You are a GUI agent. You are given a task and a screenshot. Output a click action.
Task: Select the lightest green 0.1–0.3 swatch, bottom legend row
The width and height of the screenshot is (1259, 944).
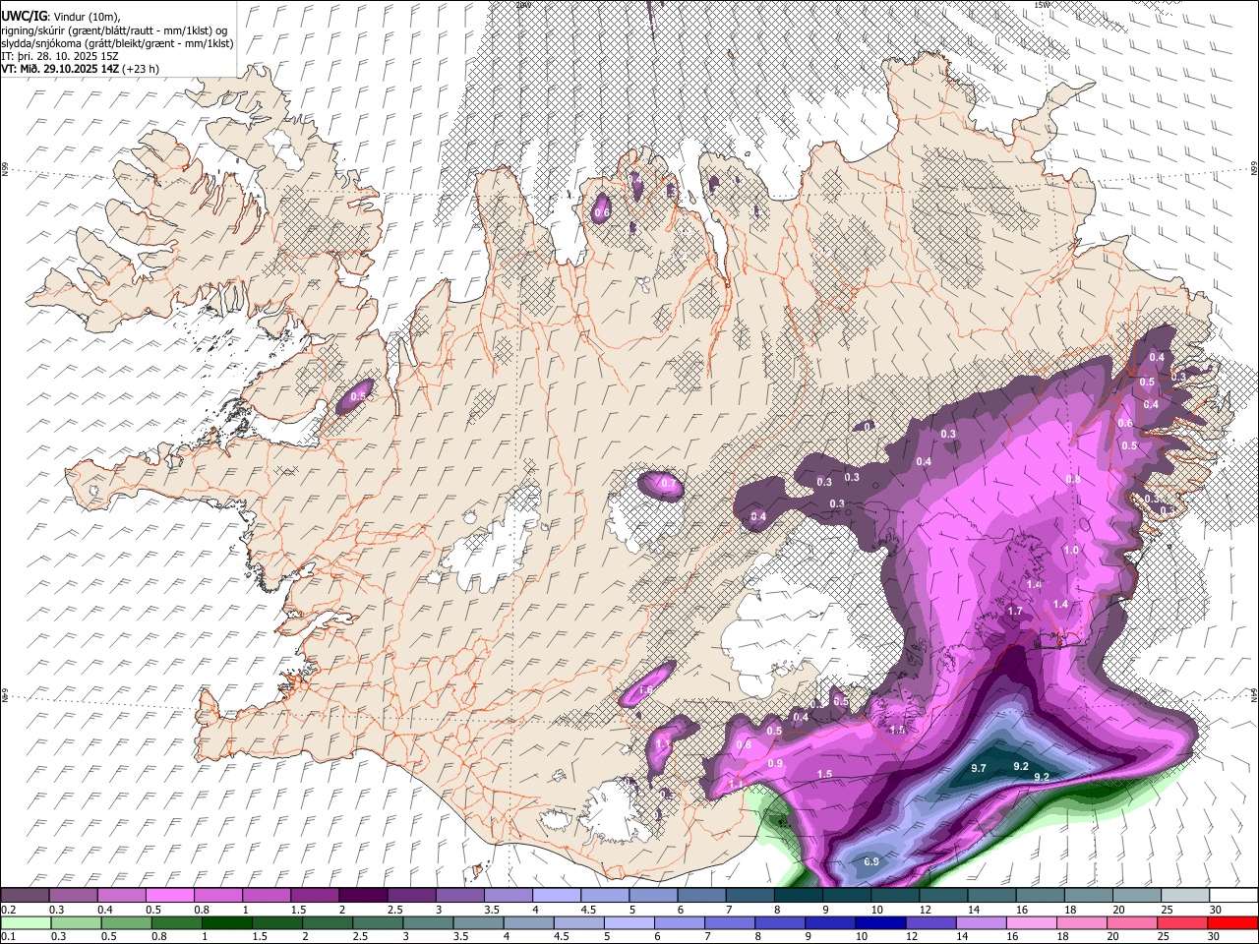(x=26, y=922)
